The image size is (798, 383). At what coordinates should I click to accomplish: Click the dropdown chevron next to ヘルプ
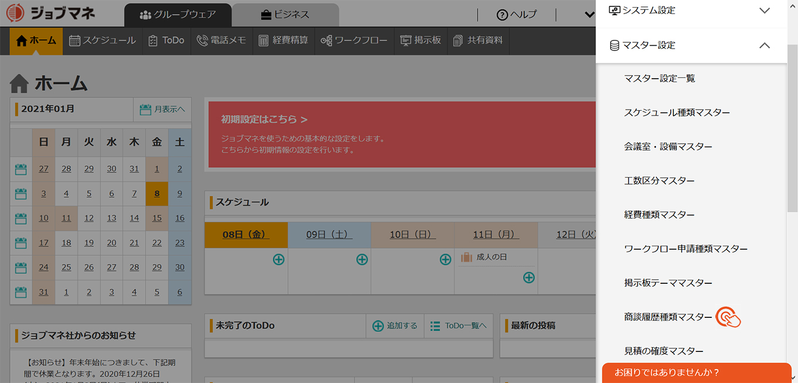pos(590,15)
